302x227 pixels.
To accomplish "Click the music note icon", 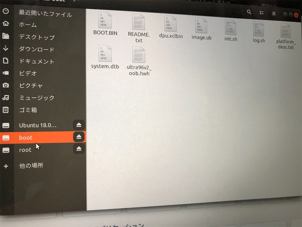I will coord(6,98).
